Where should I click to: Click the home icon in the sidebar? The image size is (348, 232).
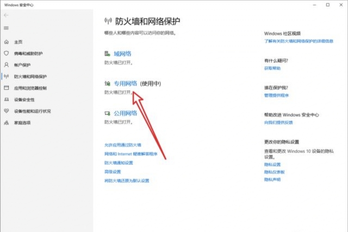pyautogui.click(x=7, y=42)
